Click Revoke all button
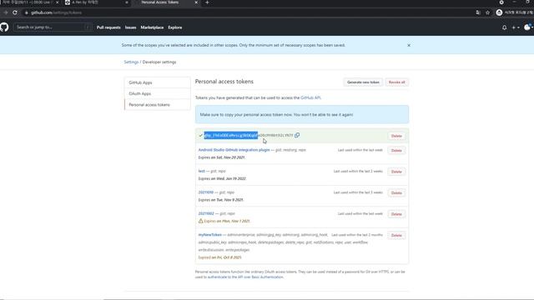The height and width of the screenshot is (300, 534). [x=397, y=82]
